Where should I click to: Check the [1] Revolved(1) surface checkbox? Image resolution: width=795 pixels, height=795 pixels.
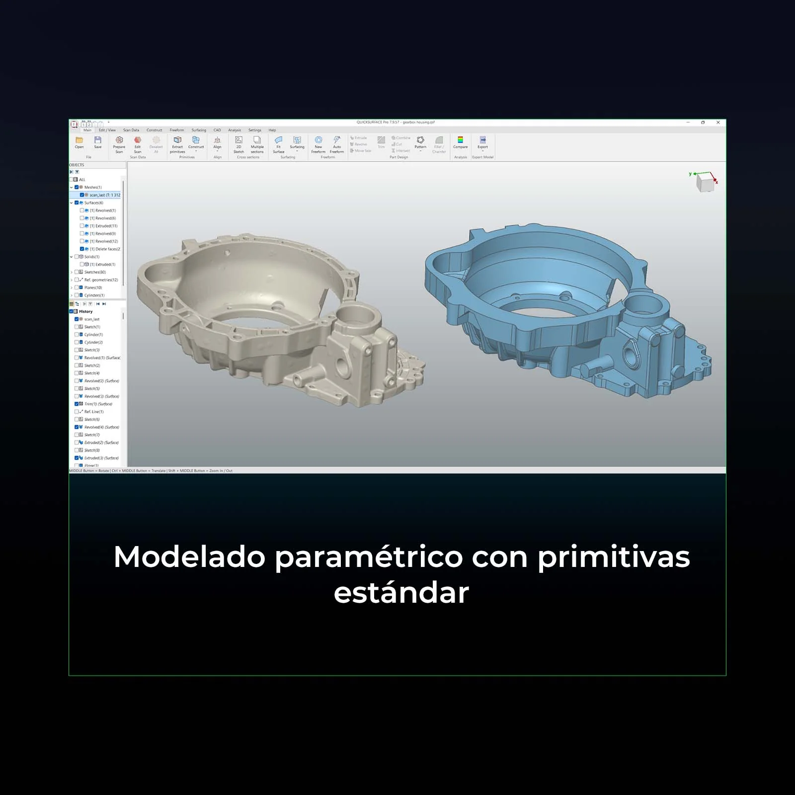(82, 210)
